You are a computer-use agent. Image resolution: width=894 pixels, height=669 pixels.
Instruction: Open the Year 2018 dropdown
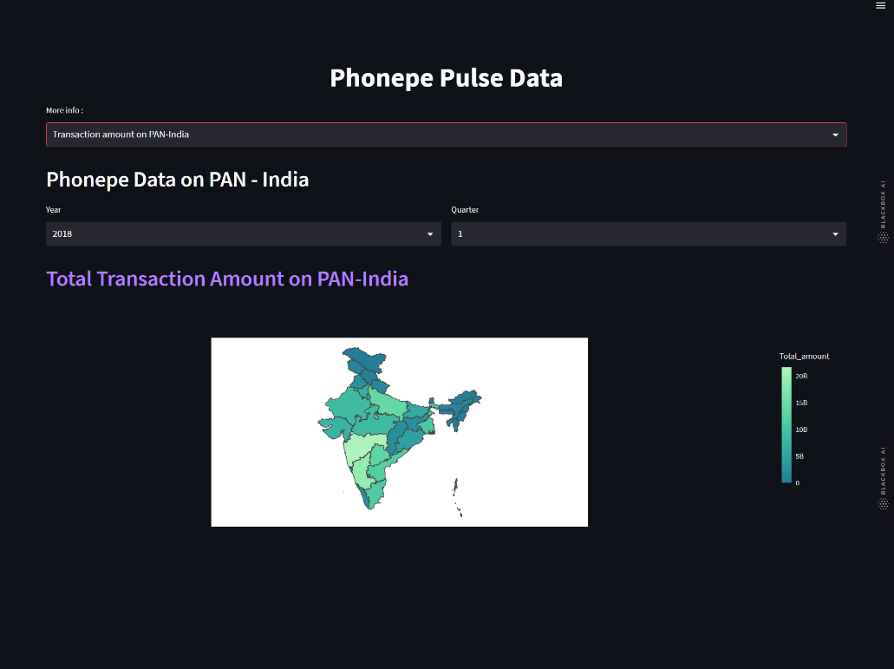[243, 233]
